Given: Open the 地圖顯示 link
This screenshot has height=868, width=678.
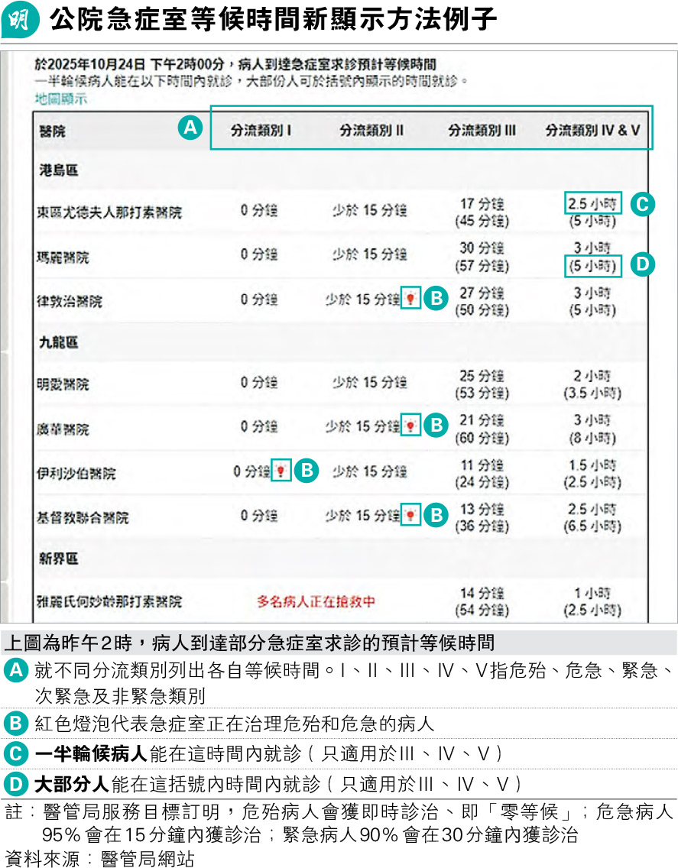Looking at the screenshot, I should (x=61, y=98).
